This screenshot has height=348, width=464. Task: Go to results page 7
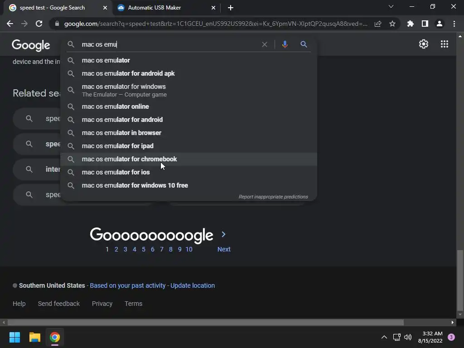click(x=162, y=250)
